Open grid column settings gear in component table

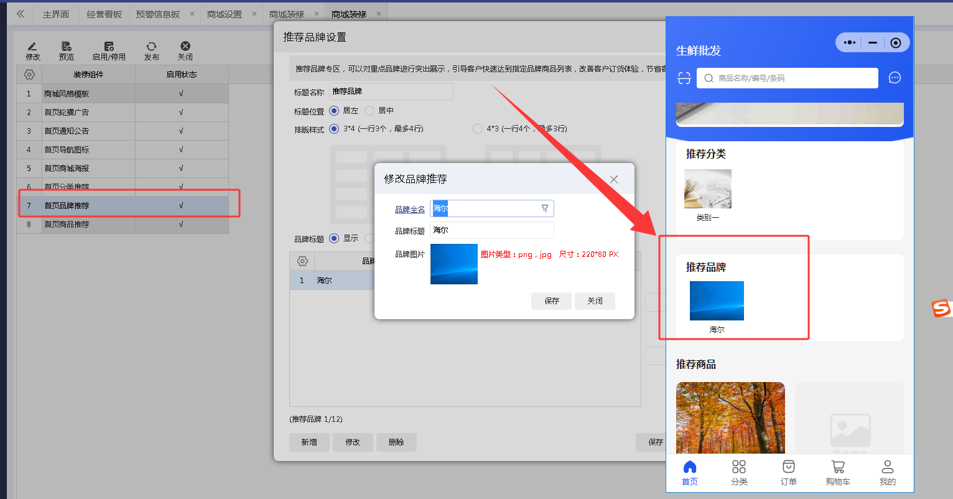29,75
